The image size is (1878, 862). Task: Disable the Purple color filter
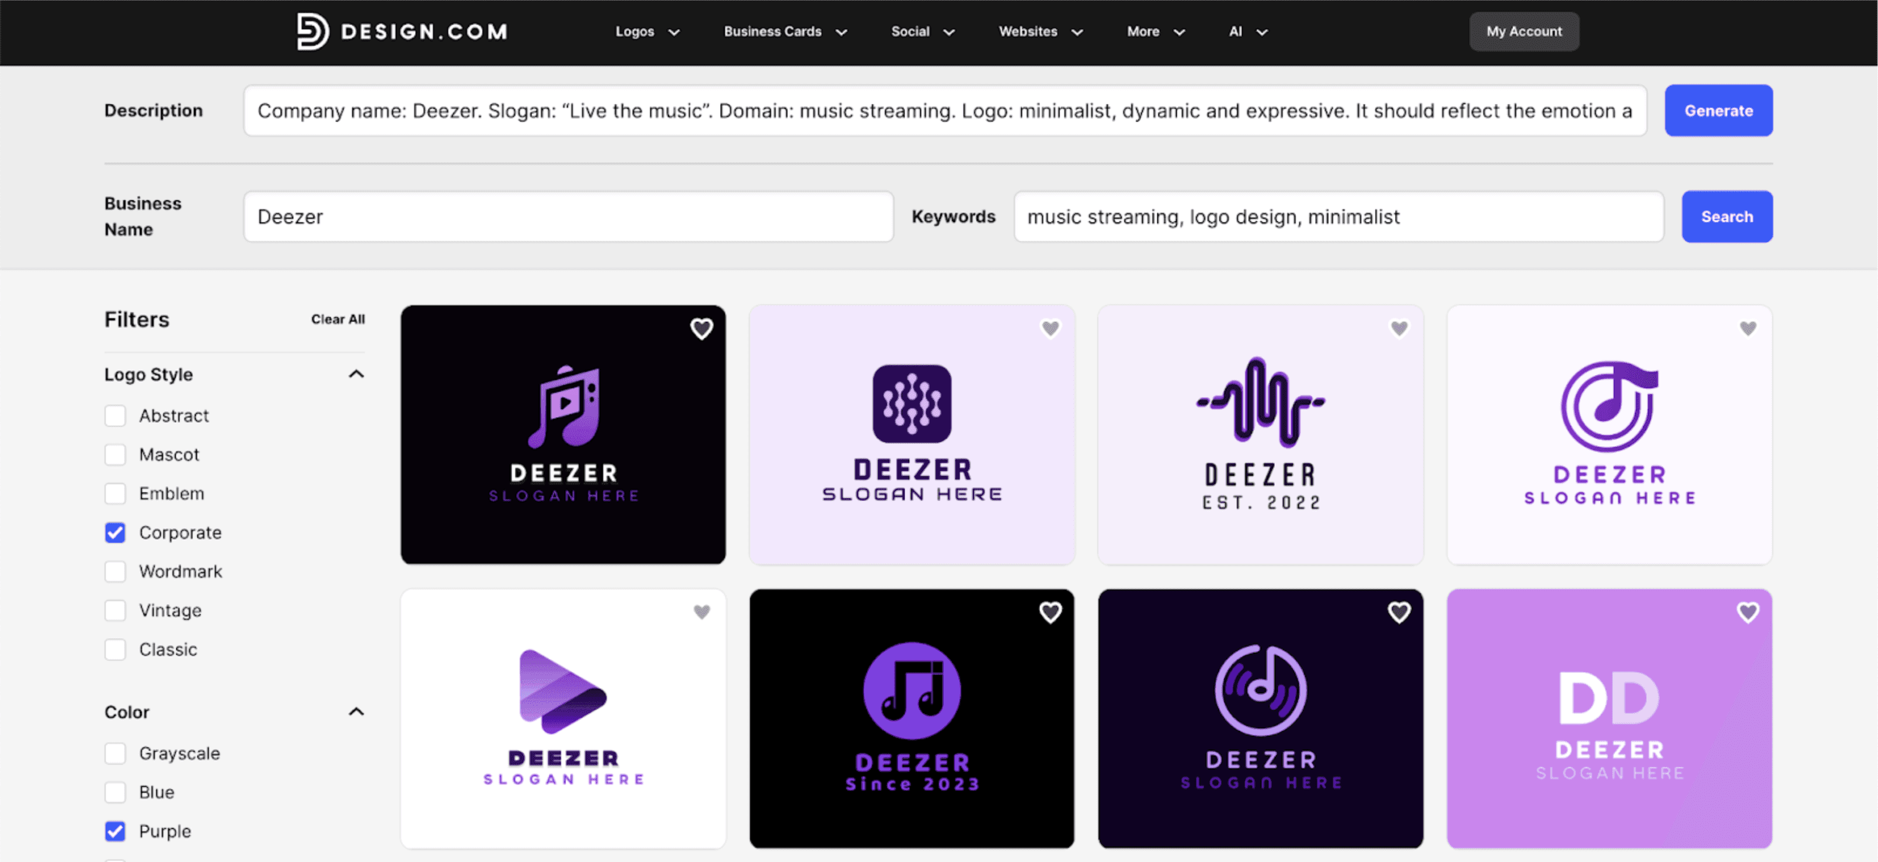pos(115,830)
